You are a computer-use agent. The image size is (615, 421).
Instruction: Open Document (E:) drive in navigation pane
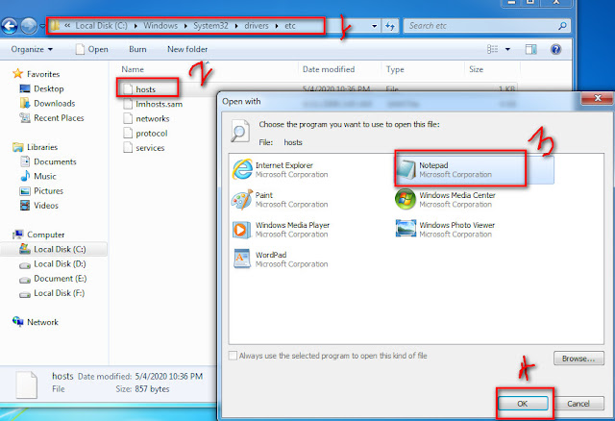(53, 279)
